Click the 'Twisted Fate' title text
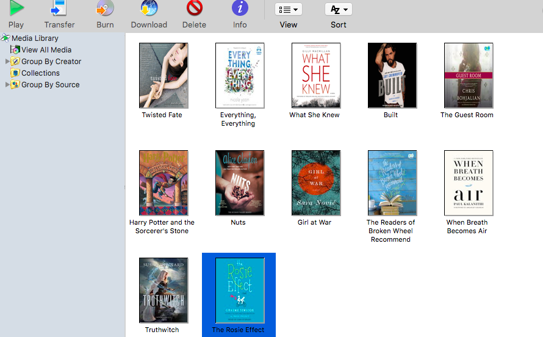The image size is (543, 337). 162,115
